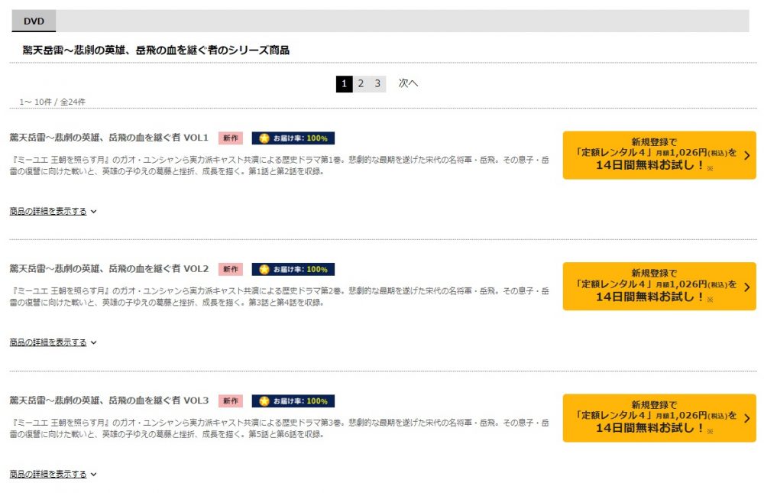The image size is (764, 493).
Task: Click the star delivery-rate badge for VOL1
Action: (293, 138)
